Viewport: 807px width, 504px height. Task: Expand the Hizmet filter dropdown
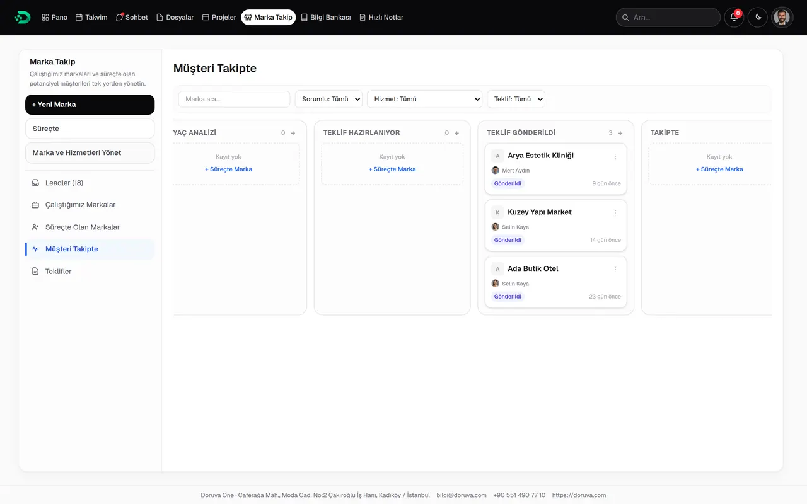pyautogui.click(x=424, y=99)
